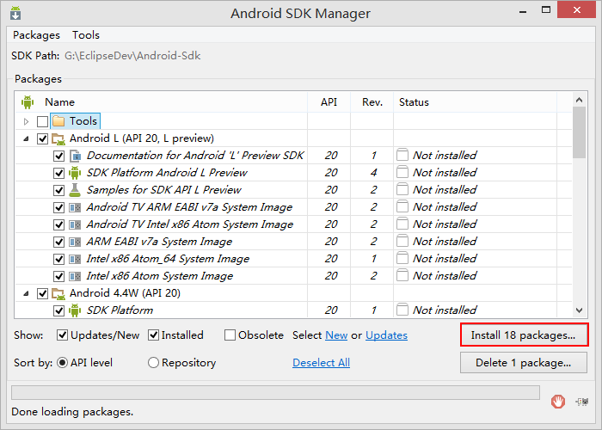Click the log window icon at bottom right
This screenshot has height=430, width=602.
[582, 400]
